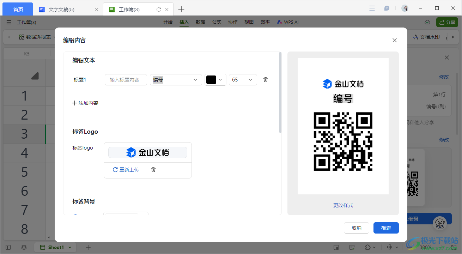Click the list icon in title bar
This screenshot has width=462, height=254.
(372, 8)
